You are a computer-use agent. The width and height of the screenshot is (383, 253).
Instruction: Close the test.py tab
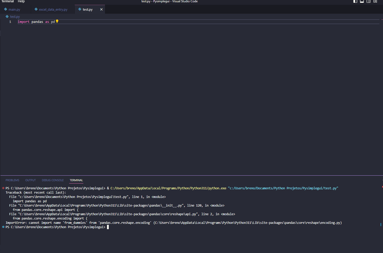pos(101,9)
